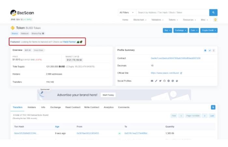Open the Buy dropdown button
The image size is (228, 147).
(167, 30)
